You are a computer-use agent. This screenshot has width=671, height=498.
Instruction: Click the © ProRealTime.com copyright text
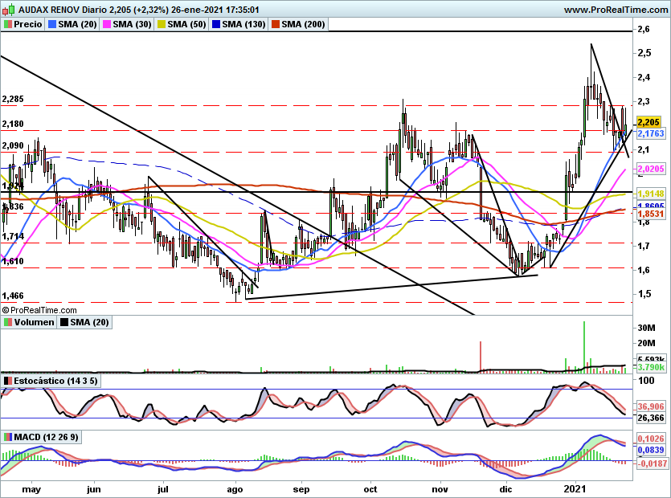39,310
